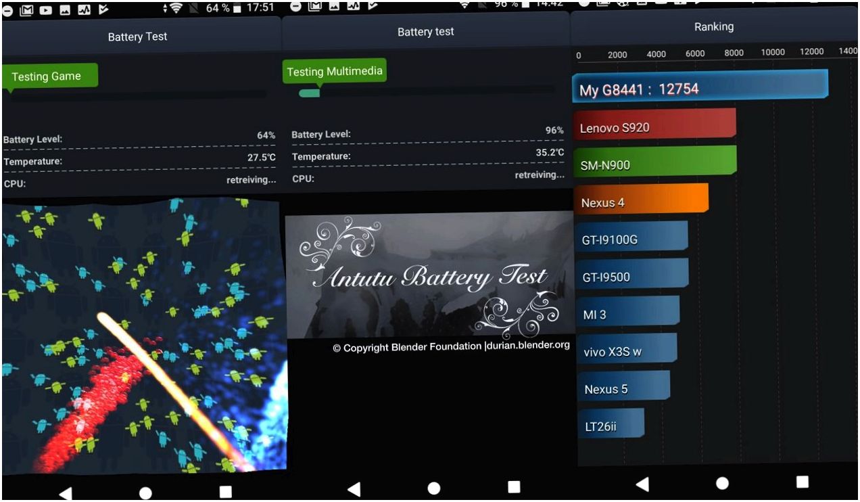This screenshot has height=502, width=860.
Task: Tap the Home button under the multimedia test
Action: click(x=434, y=488)
